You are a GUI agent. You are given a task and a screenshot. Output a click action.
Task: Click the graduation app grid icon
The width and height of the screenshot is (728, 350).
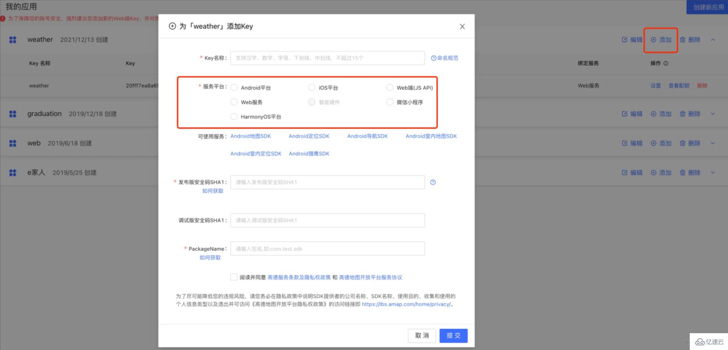coord(13,114)
